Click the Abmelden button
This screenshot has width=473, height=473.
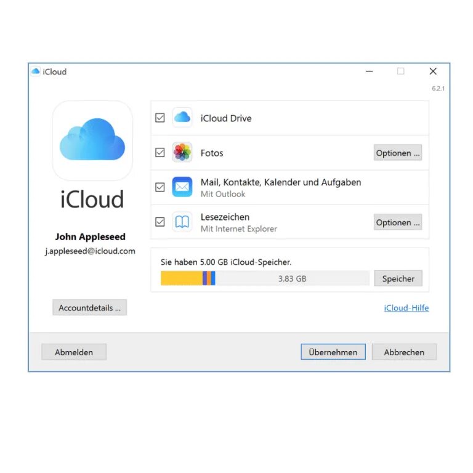(x=74, y=352)
